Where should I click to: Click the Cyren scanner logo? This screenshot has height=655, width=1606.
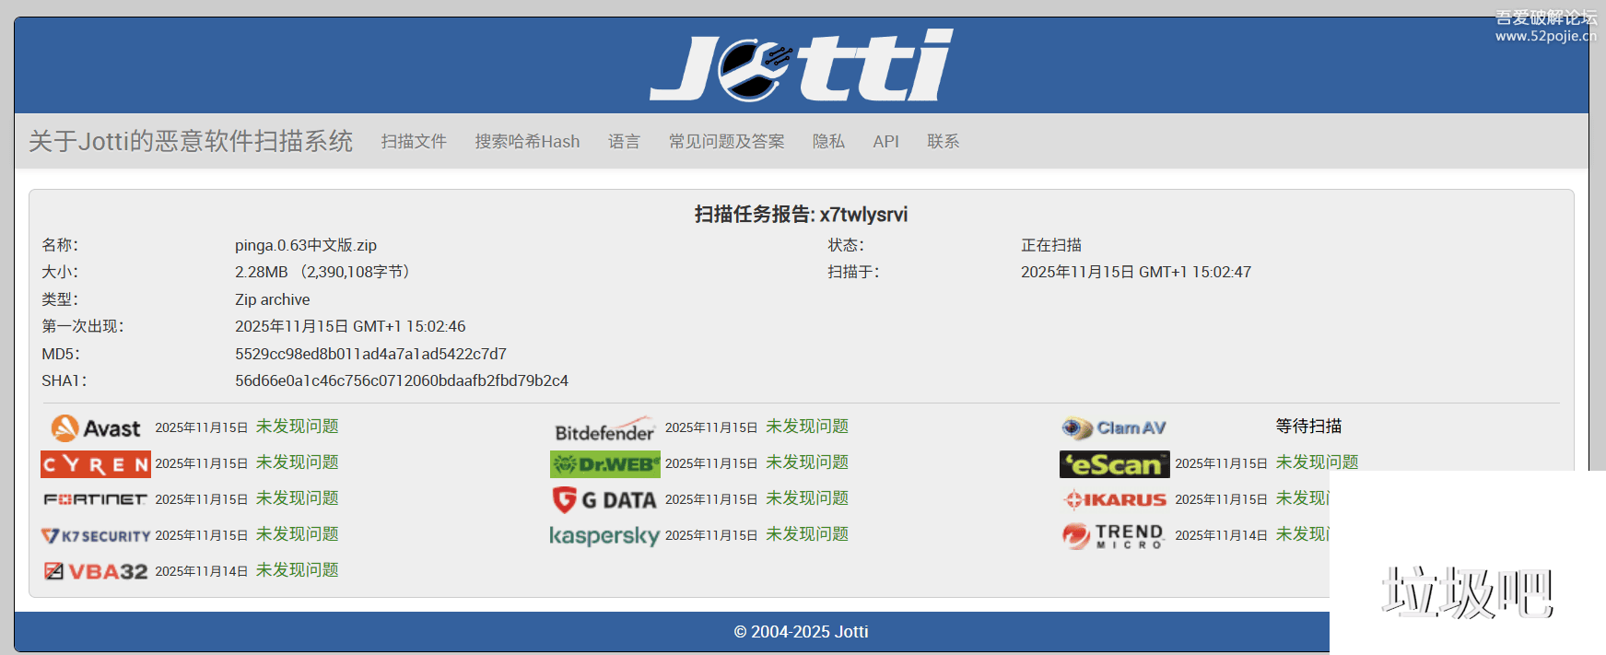[x=96, y=464]
